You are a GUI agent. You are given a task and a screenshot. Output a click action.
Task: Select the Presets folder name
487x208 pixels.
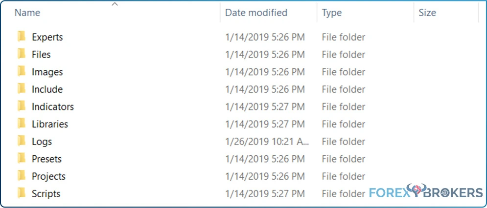click(46, 159)
